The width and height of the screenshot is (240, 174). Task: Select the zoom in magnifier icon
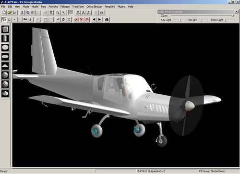pos(58,12)
